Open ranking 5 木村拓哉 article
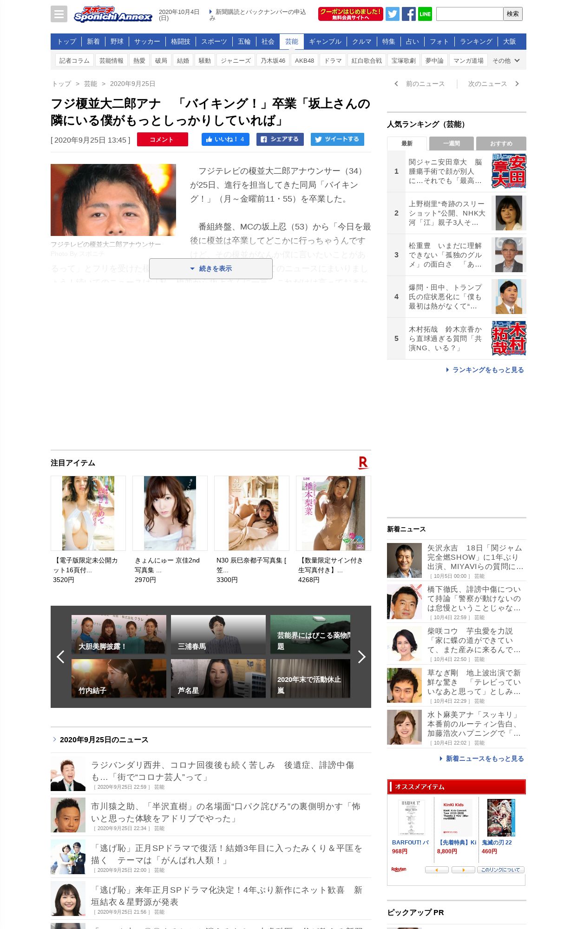 [x=457, y=339]
